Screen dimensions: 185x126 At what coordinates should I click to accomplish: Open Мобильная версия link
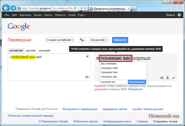pyautogui.click(x=86, y=121)
